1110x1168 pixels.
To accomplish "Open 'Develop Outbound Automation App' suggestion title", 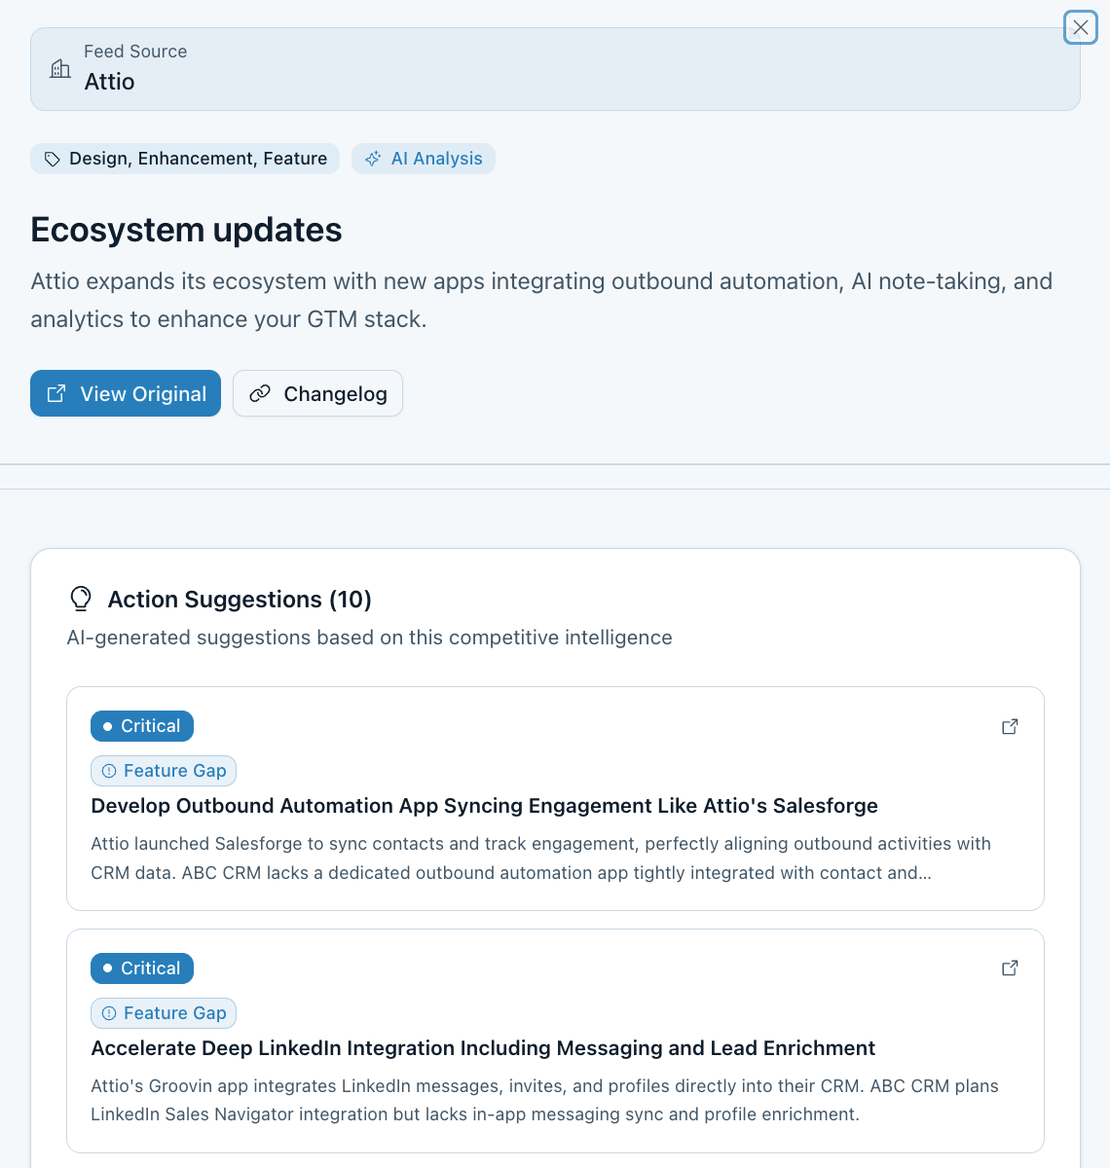I will pyautogui.click(x=484, y=806).
